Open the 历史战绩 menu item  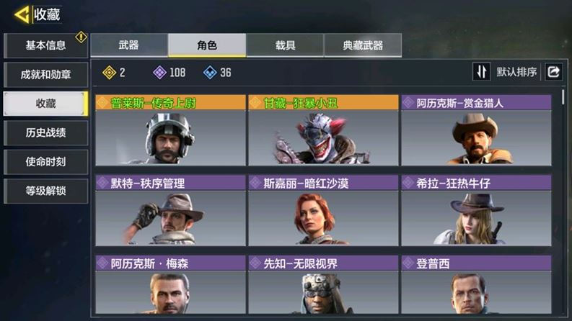[45, 133]
